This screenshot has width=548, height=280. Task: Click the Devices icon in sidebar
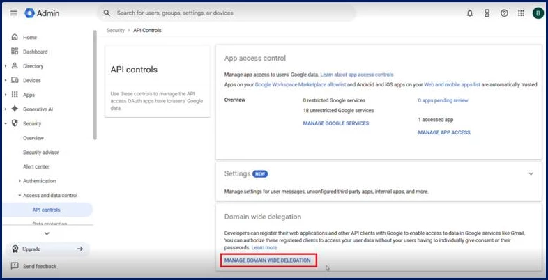pyautogui.click(x=15, y=80)
